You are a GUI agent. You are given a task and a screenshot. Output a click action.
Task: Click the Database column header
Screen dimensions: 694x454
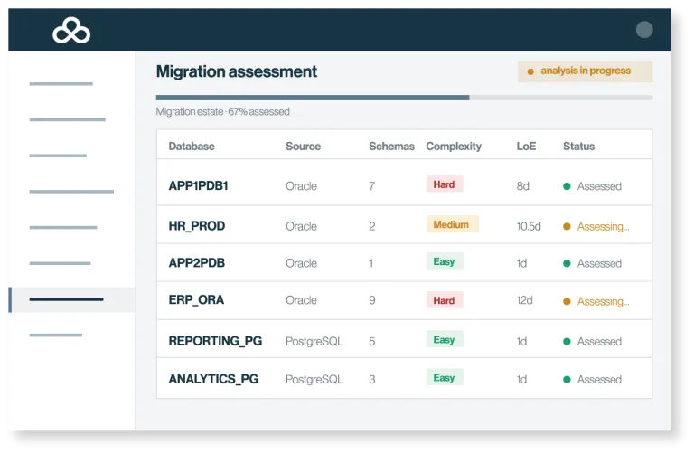(192, 147)
